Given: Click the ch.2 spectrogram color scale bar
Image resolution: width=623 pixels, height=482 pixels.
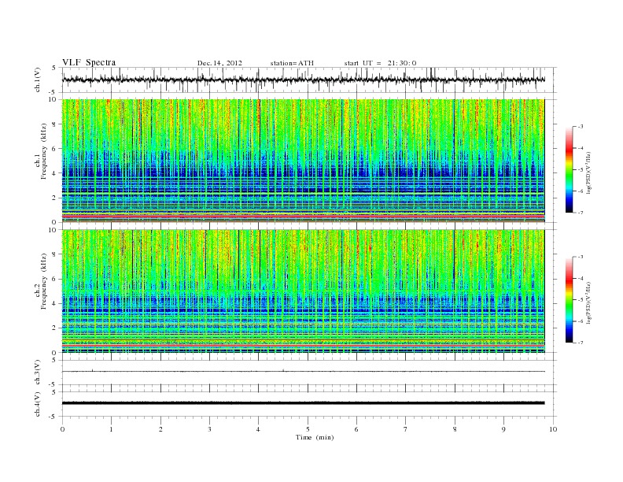Looking at the screenshot, I should pos(570,299).
